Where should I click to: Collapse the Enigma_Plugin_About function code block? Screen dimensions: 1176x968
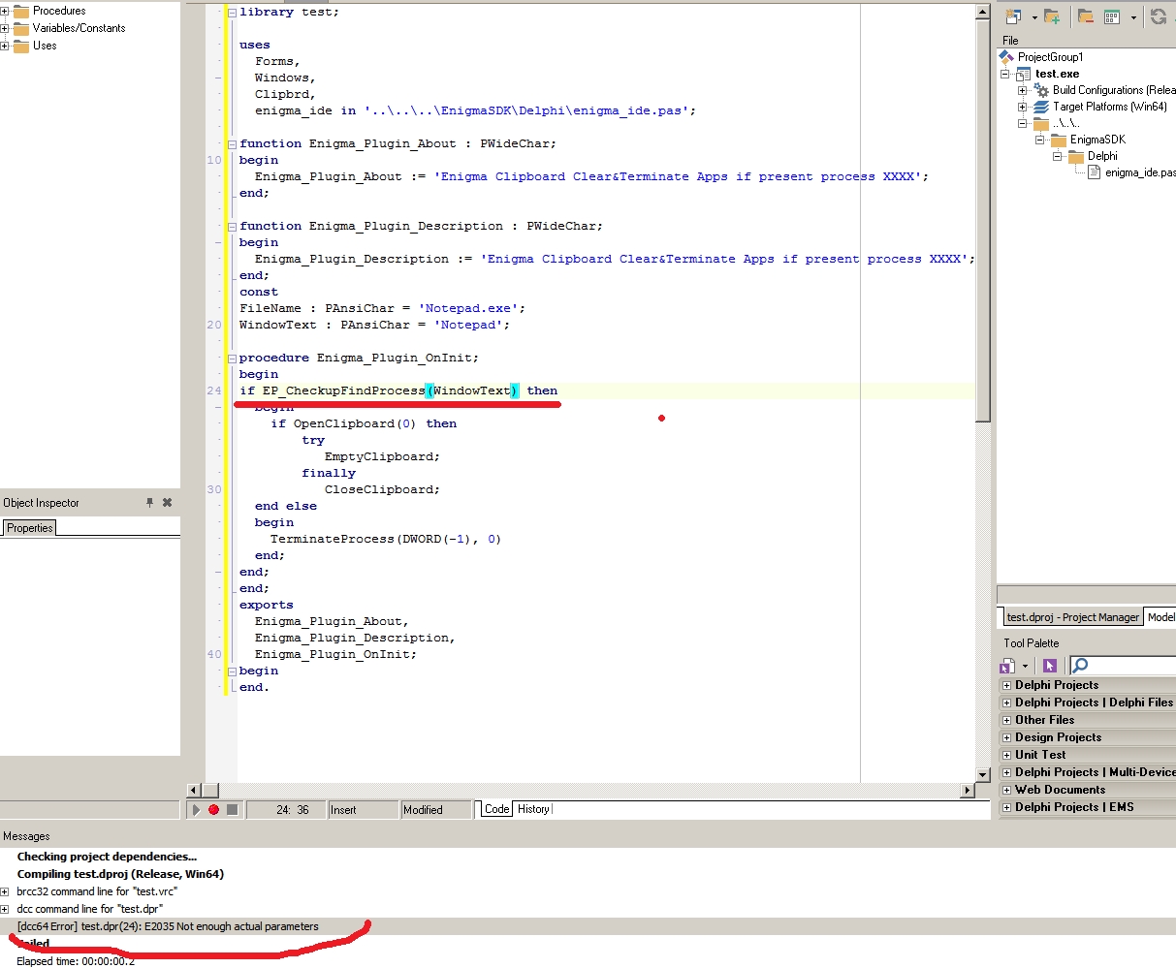[x=232, y=143]
